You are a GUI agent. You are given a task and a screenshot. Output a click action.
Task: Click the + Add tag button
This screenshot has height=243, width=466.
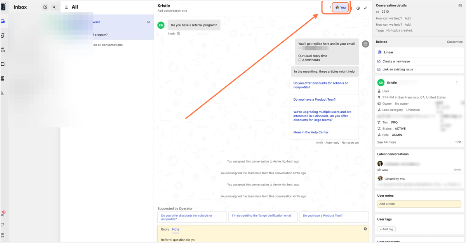386,229
